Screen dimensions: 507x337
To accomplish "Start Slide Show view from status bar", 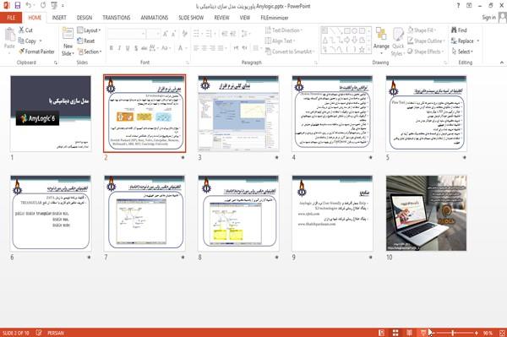I will pos(423,333).
